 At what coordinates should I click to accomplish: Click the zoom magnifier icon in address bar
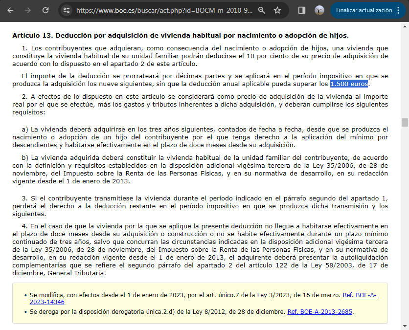[261, 10]
